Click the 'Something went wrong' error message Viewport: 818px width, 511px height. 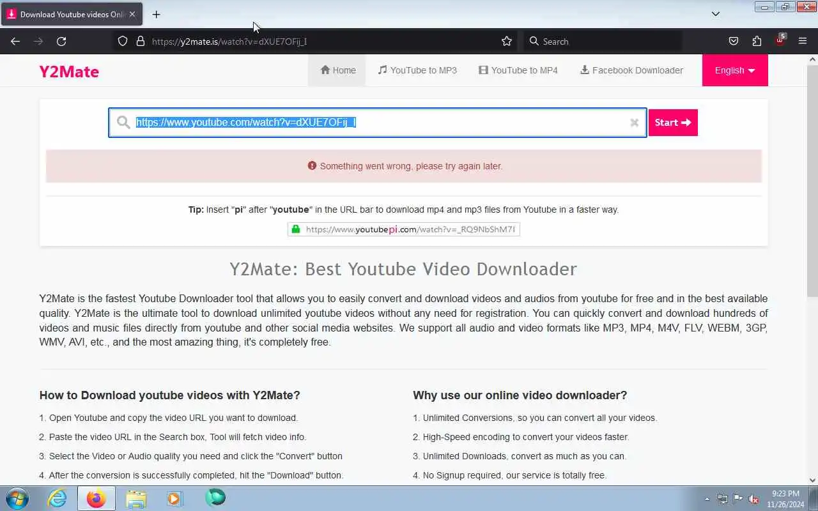click(x=405, y=166)
